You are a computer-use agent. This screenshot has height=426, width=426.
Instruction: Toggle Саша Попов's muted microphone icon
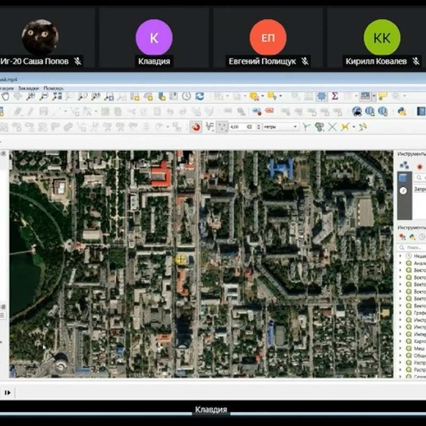(78, 61)
